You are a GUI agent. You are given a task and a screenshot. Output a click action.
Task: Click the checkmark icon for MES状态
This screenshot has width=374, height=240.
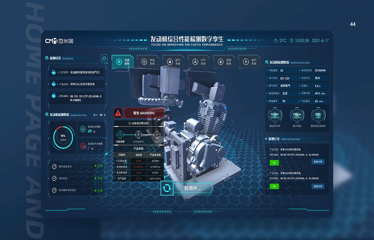(54, 178)
